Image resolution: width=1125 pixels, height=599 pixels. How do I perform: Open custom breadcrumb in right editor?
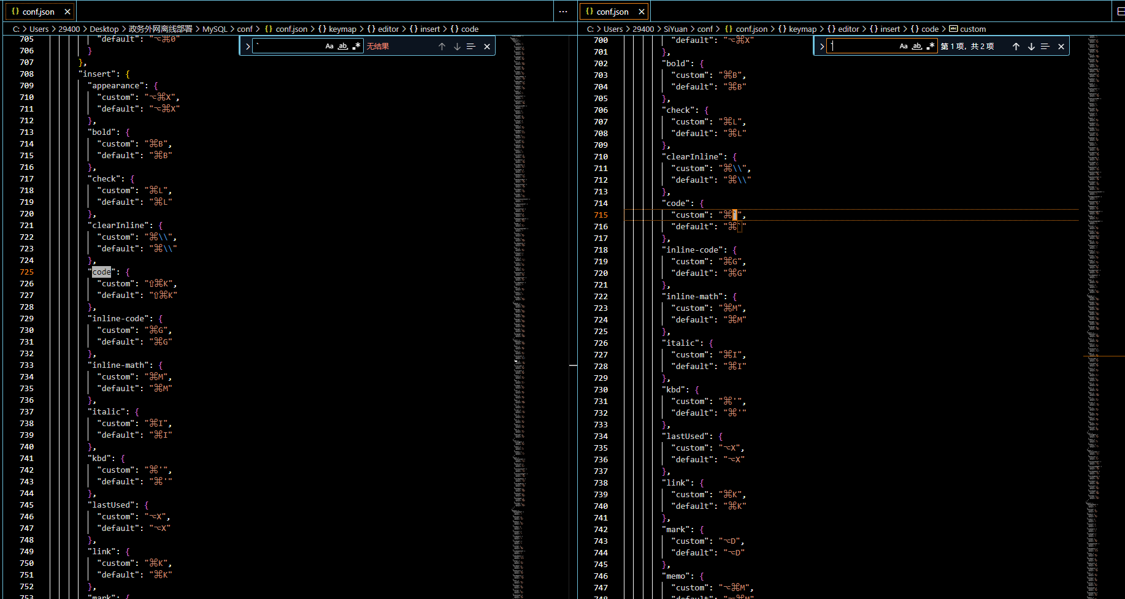pyautogui.click(x=967, y=29)
